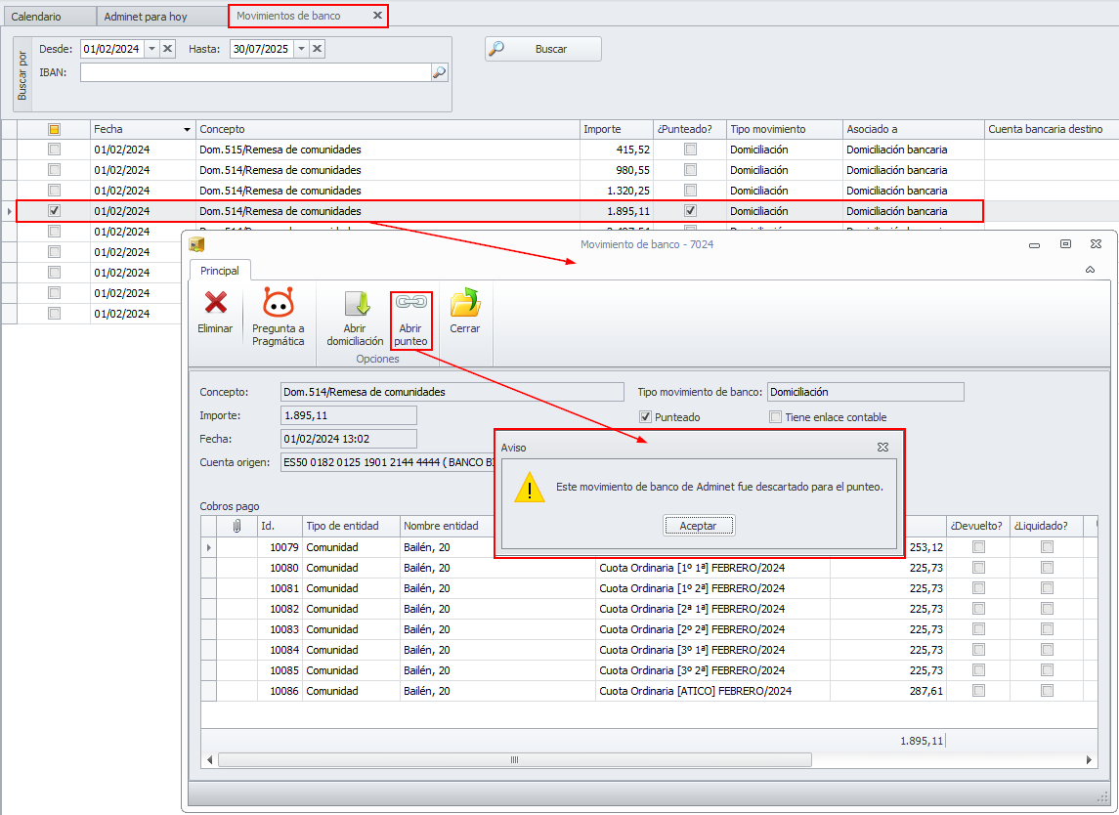Close the Movimientos de banco tab
Image resolution: width=1119 pixels, height=815 pixels.
[377, 15]
